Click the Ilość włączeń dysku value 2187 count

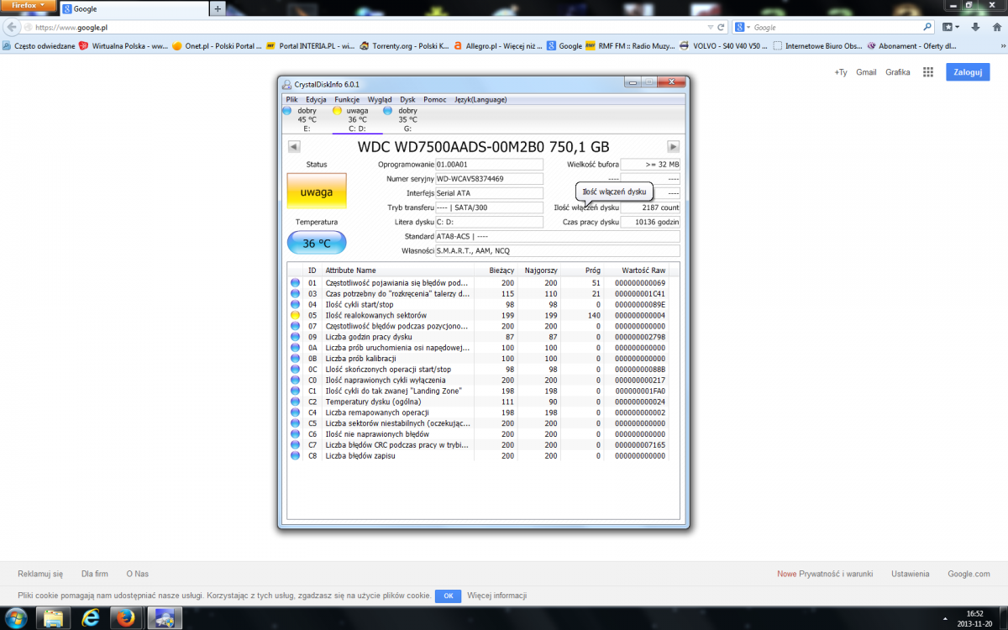(x=650, y=207)
